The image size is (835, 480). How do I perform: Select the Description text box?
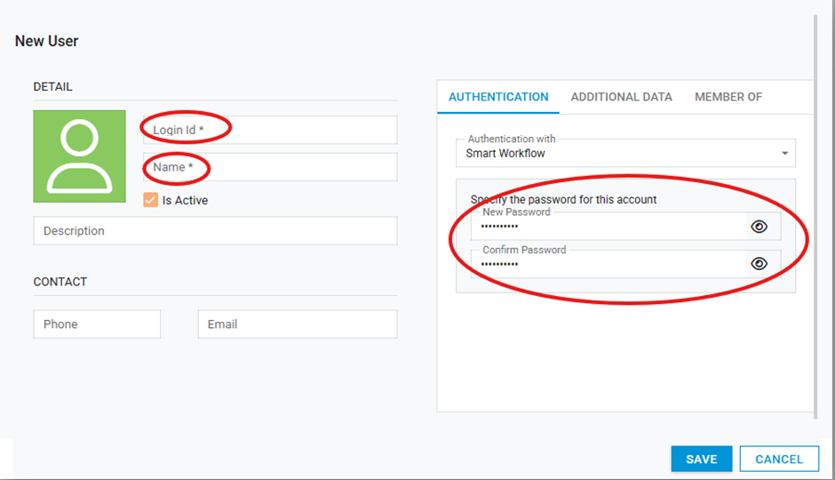coord(215,231)
